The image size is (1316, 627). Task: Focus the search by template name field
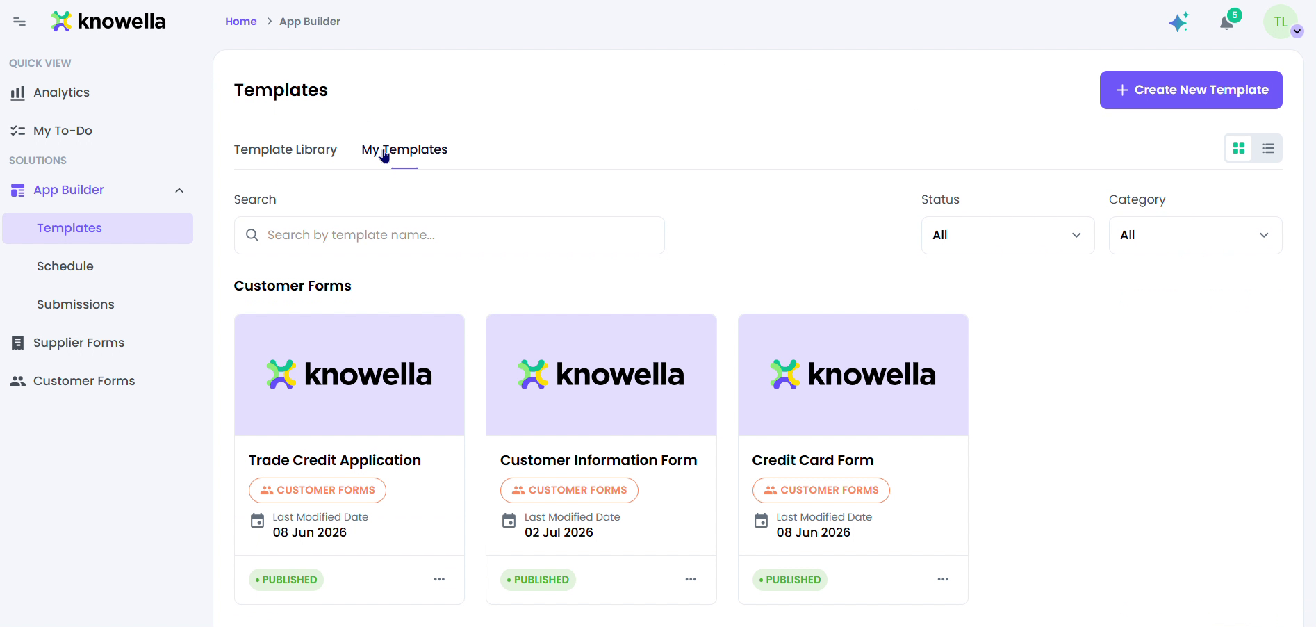450,235
